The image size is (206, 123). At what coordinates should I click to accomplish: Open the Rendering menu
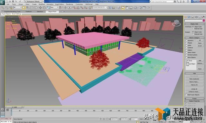click(x=70, y=4)
